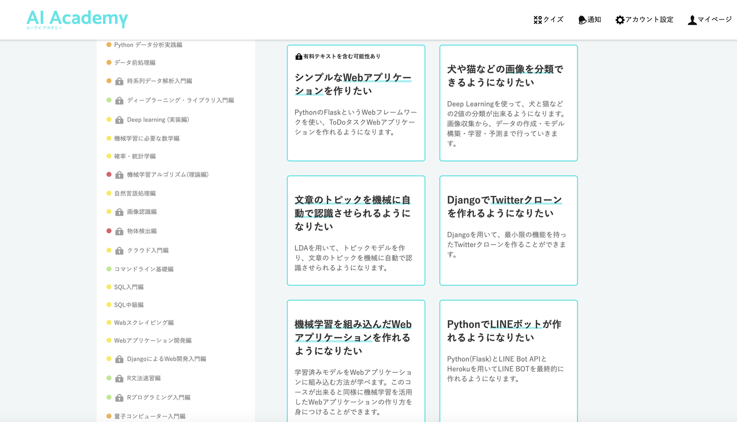Go to SQL中級編 course
The height and width of the screenshot is (422, 737).
pos(129,305)
